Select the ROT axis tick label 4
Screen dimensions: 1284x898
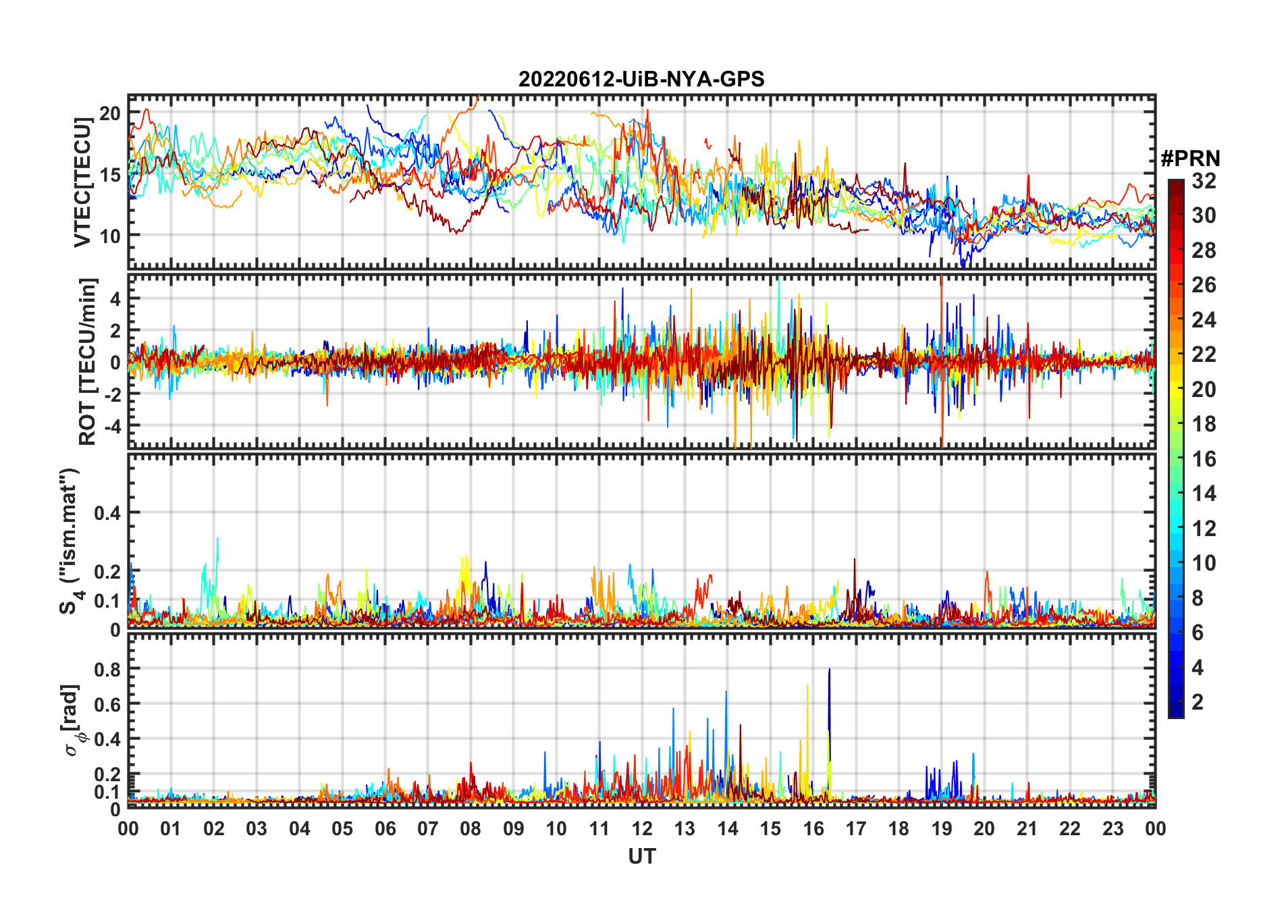tap(115, 299)
